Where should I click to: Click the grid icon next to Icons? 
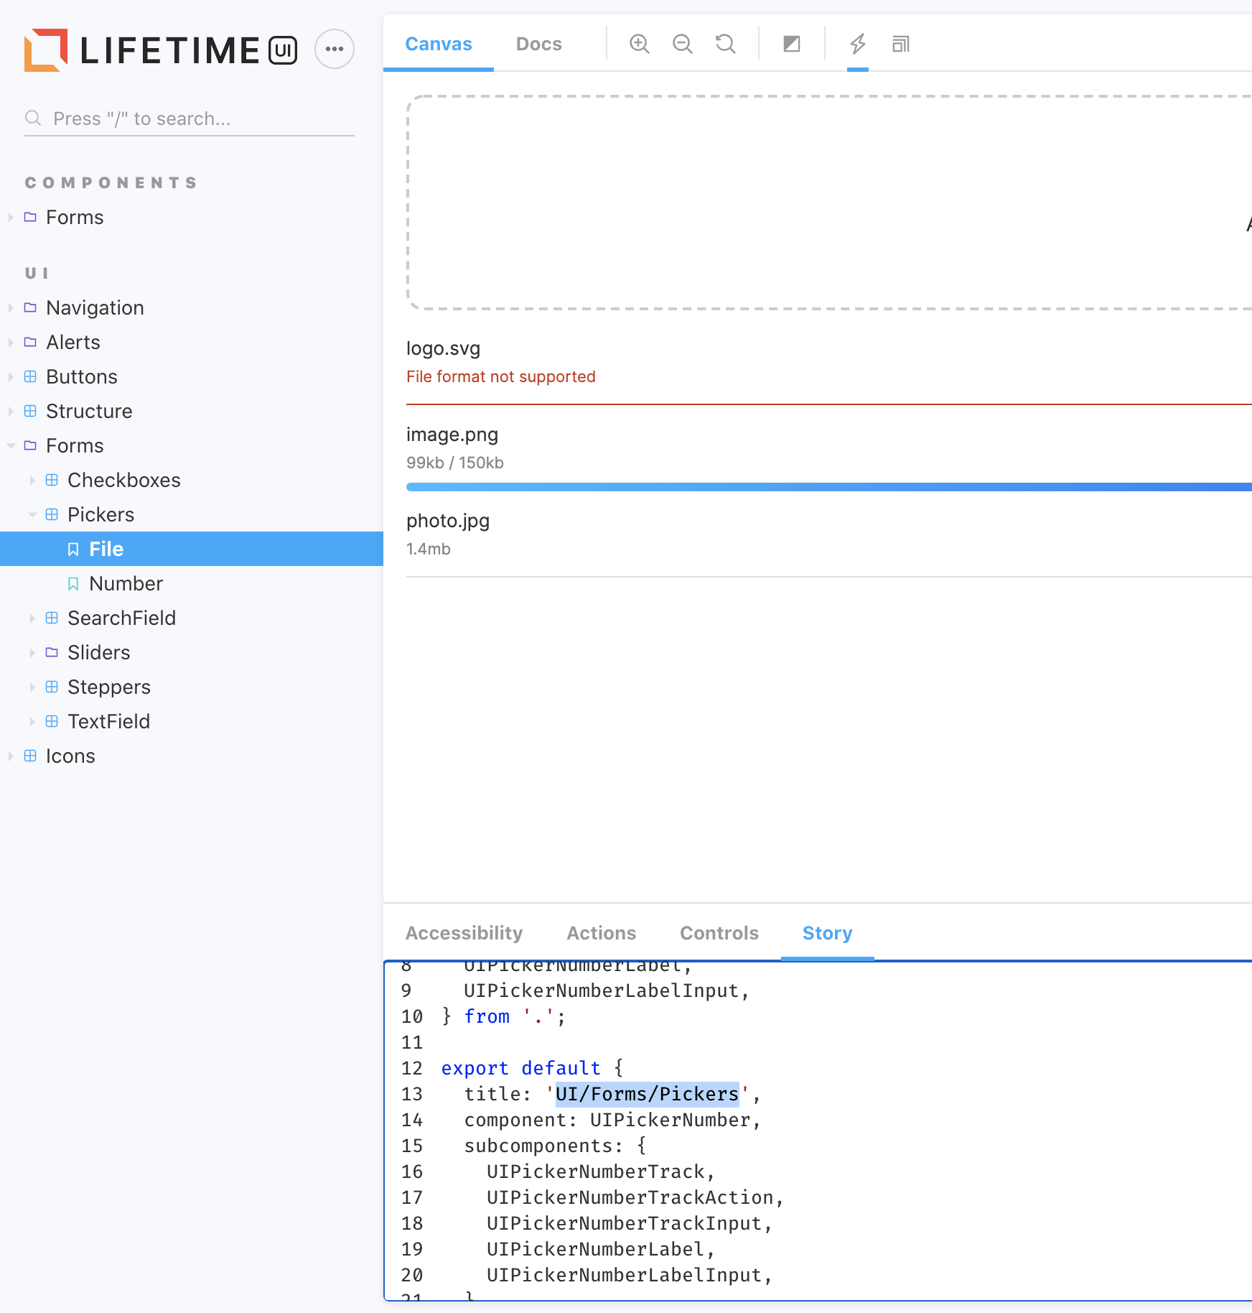30,756
